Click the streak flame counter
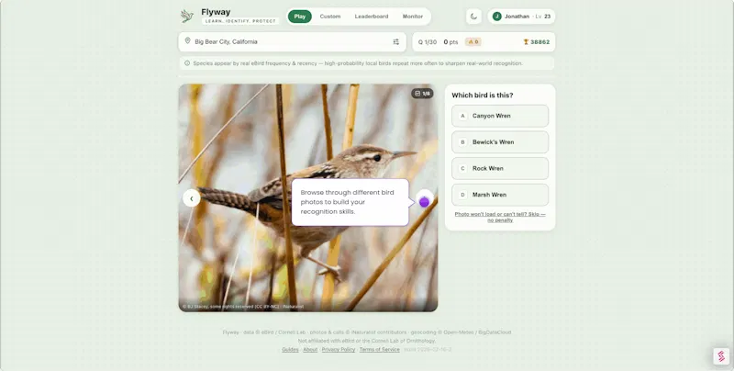 (473, 41)
